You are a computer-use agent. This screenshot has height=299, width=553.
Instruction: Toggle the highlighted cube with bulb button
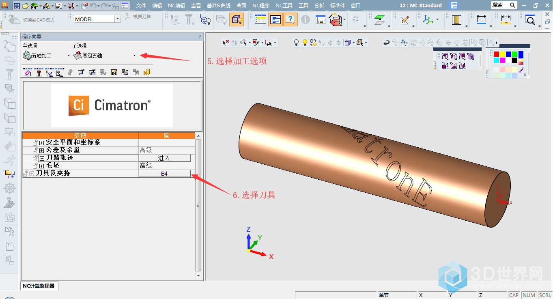pyautogui.click(x=237, y=19)
